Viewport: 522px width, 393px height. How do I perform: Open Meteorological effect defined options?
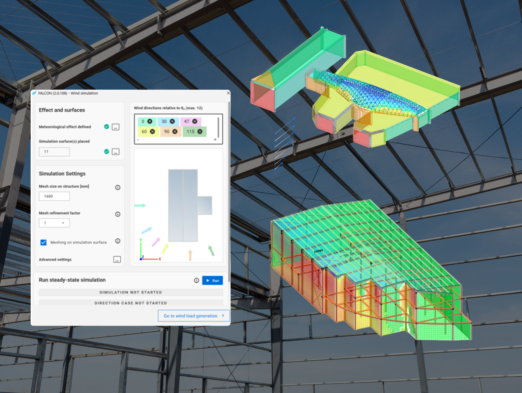click(115, 127)
